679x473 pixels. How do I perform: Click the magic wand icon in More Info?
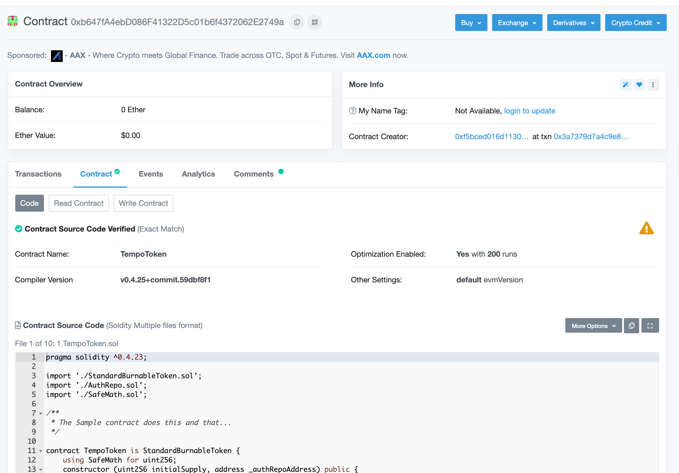[625, 85]
